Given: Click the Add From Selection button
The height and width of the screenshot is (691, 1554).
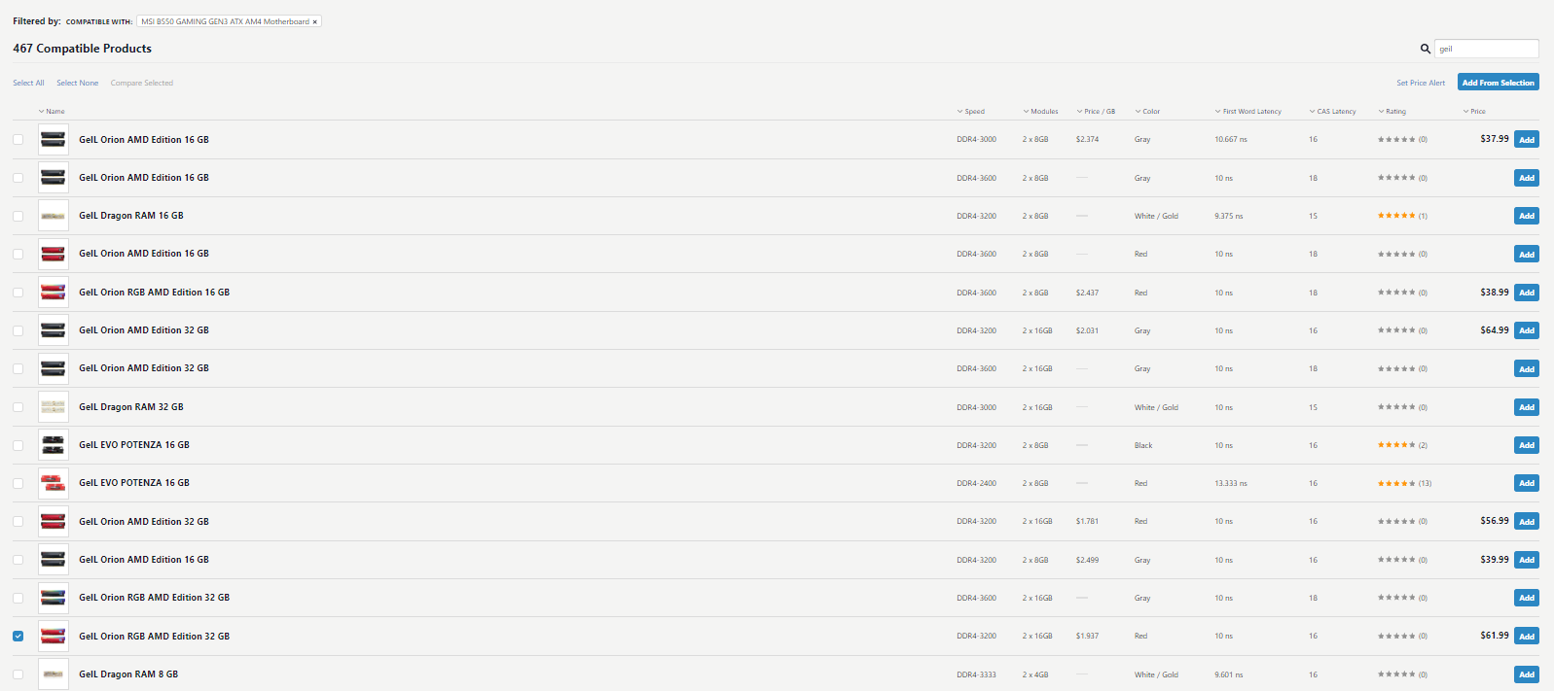Looking at the screenshot, I should tap(1498, 83).
